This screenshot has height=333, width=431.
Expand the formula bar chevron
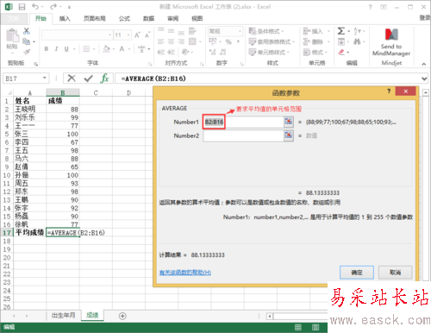(424, 79)
